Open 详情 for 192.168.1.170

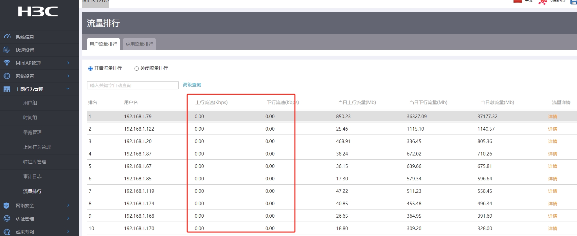pos(553,228)
